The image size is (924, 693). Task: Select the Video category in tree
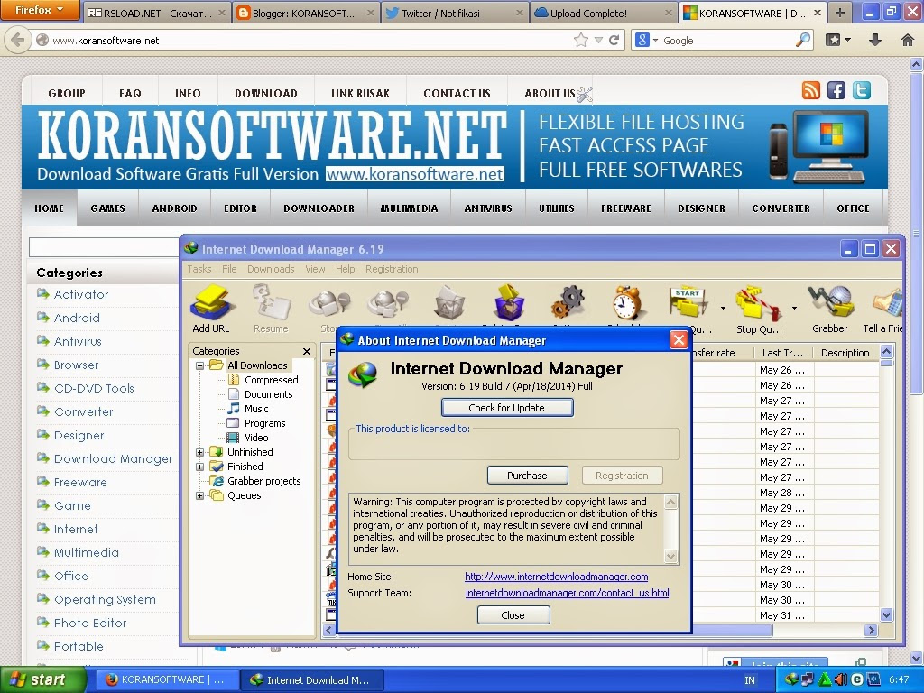click(256, 438)
